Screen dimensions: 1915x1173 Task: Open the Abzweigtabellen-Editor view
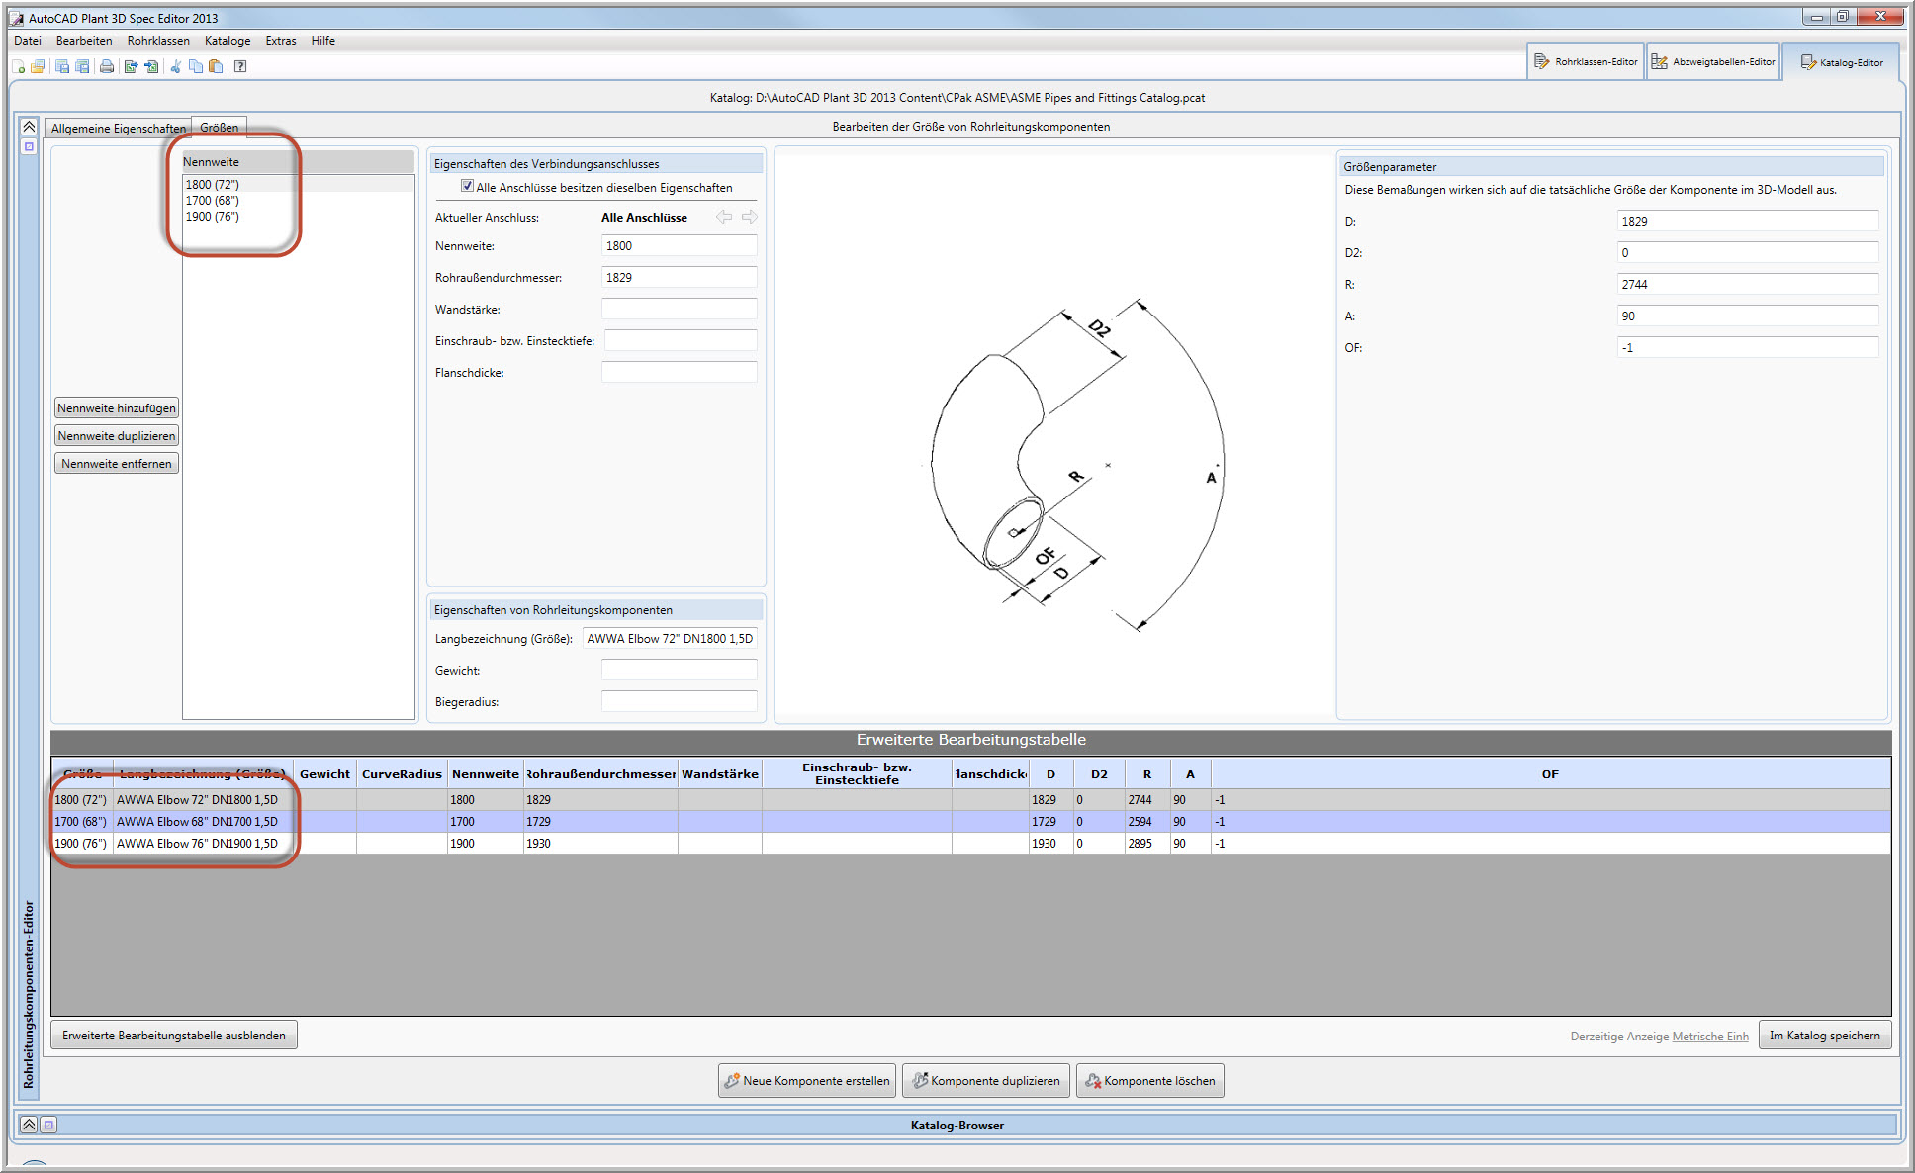click(1713, 61)
